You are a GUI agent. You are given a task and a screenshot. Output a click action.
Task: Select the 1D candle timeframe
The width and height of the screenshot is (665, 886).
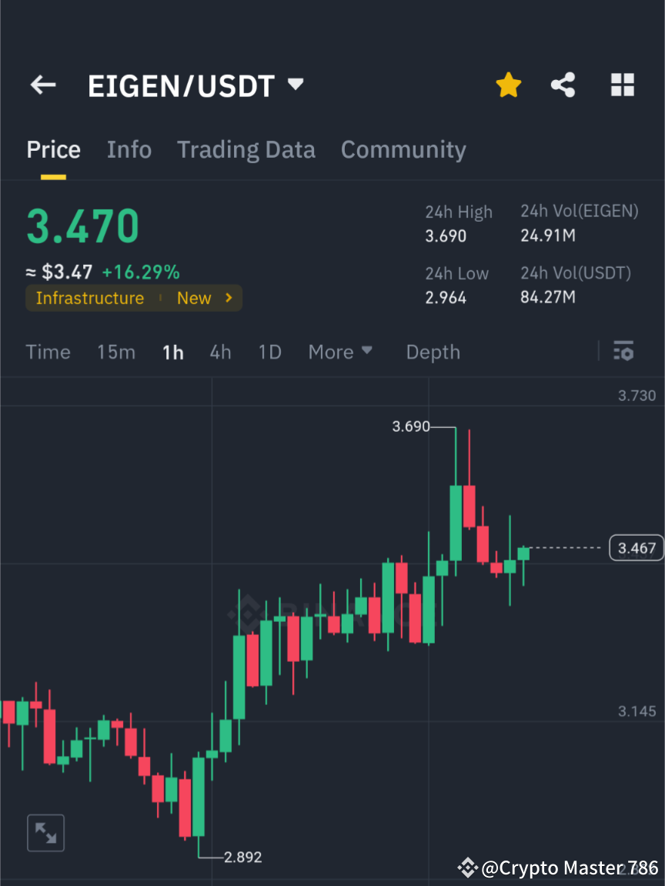269,352
